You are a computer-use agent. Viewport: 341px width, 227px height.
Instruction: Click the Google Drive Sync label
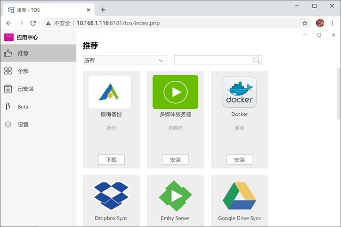click(239, 218)
